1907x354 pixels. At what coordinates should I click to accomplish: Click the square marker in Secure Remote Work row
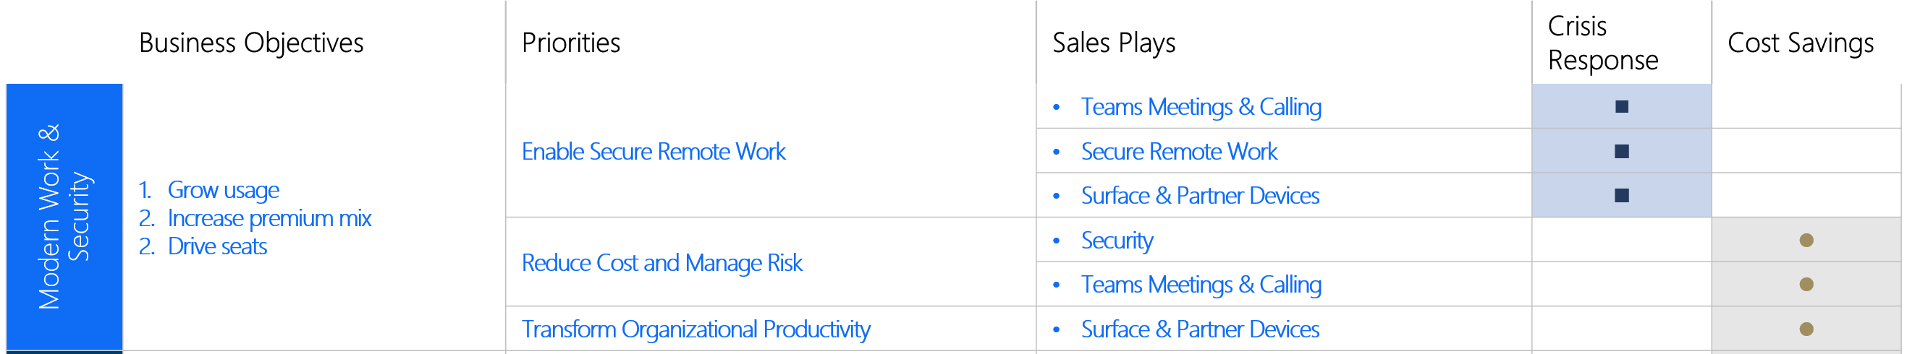tap(1621, 152)
